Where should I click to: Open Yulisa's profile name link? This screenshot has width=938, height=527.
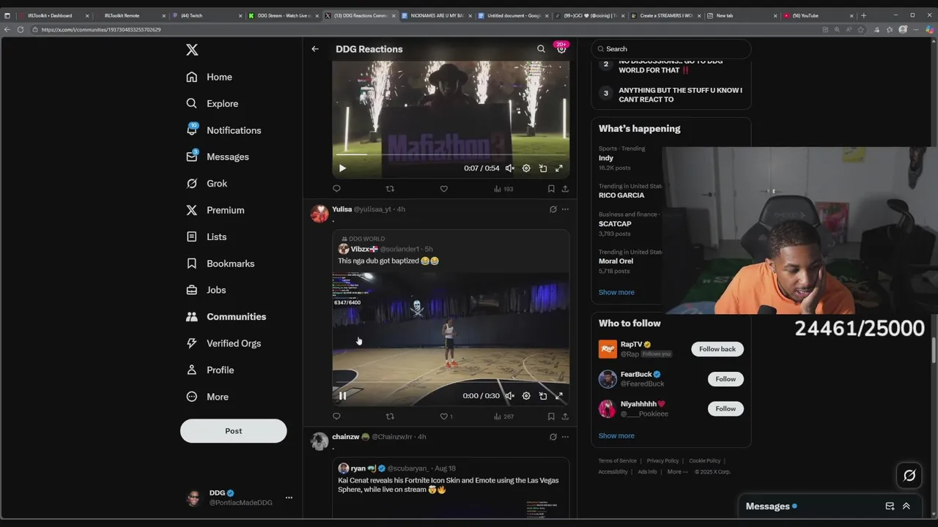(x=341, y=209)
